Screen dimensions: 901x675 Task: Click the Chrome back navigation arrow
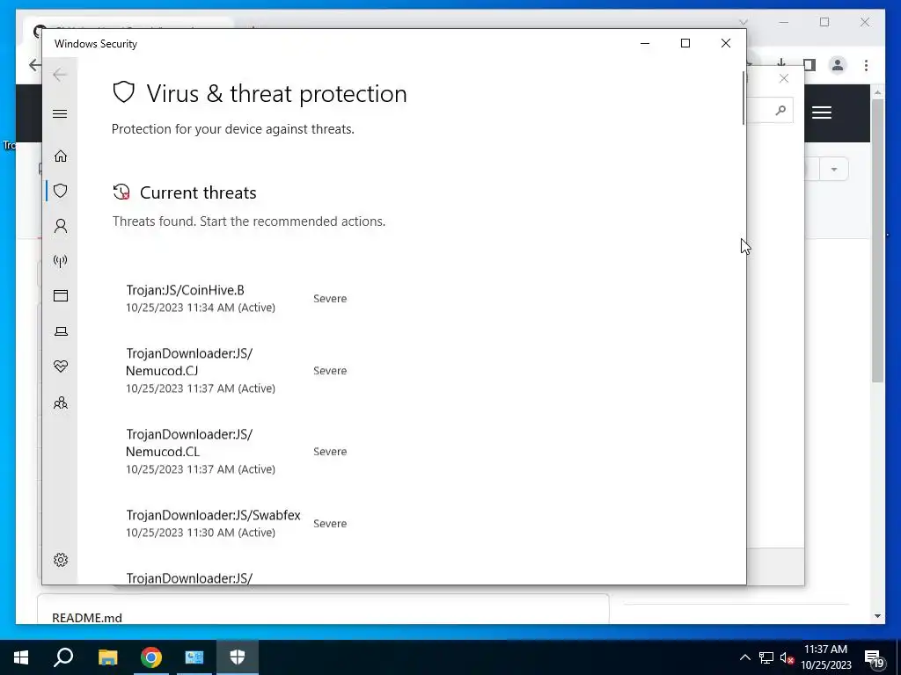pos(34,65)
